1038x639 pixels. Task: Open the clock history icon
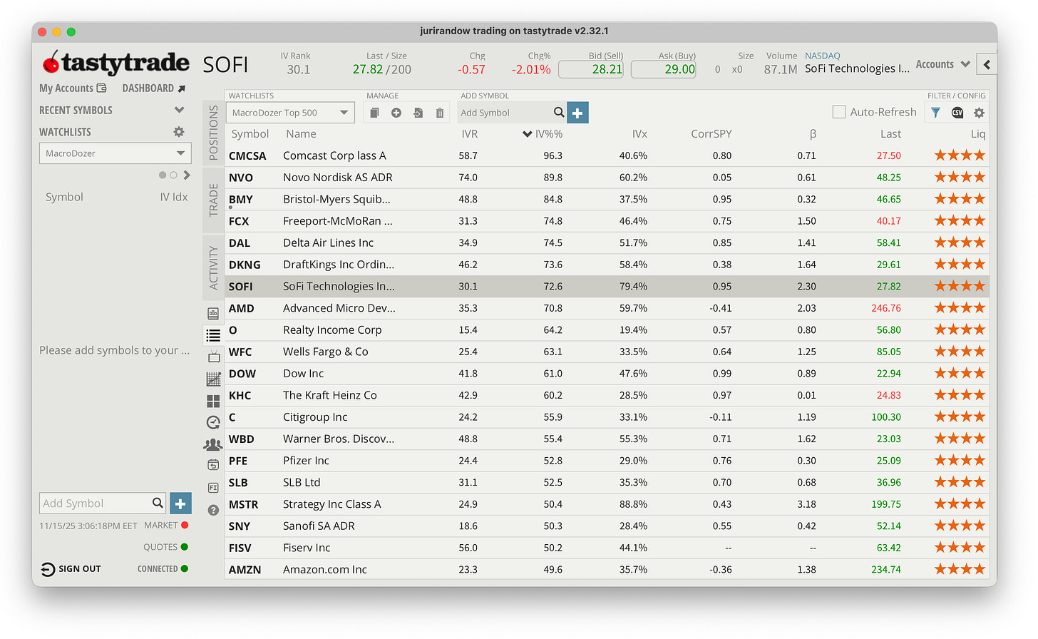click(x=213, y=422)
